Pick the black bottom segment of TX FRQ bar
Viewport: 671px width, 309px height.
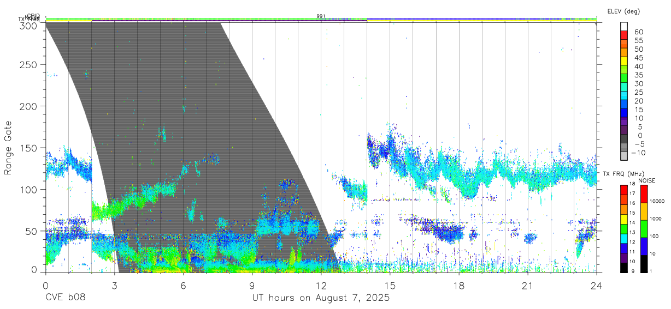pyautogui.click(x=624, y=268)
